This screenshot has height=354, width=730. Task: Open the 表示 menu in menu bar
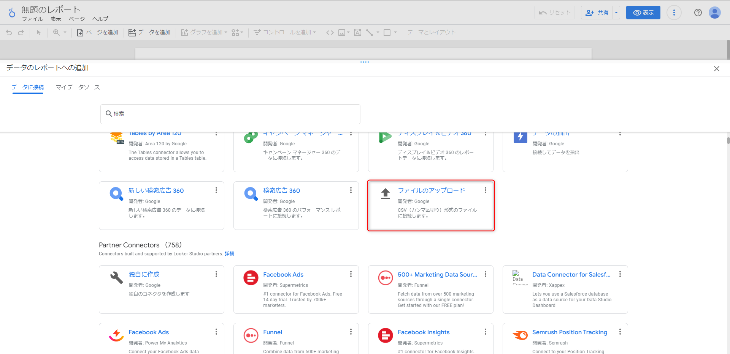56,19
